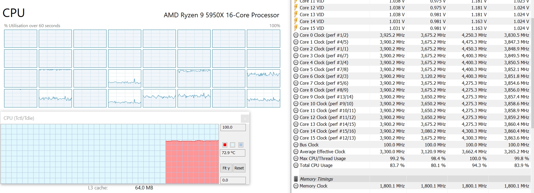Click the clock icon next to Core 5 Clock
This screenshot has width=534, height=193.
(x=296, y=69)
